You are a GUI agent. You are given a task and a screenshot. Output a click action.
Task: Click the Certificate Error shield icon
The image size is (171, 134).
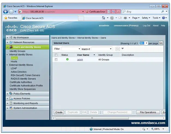pos(87,12)
